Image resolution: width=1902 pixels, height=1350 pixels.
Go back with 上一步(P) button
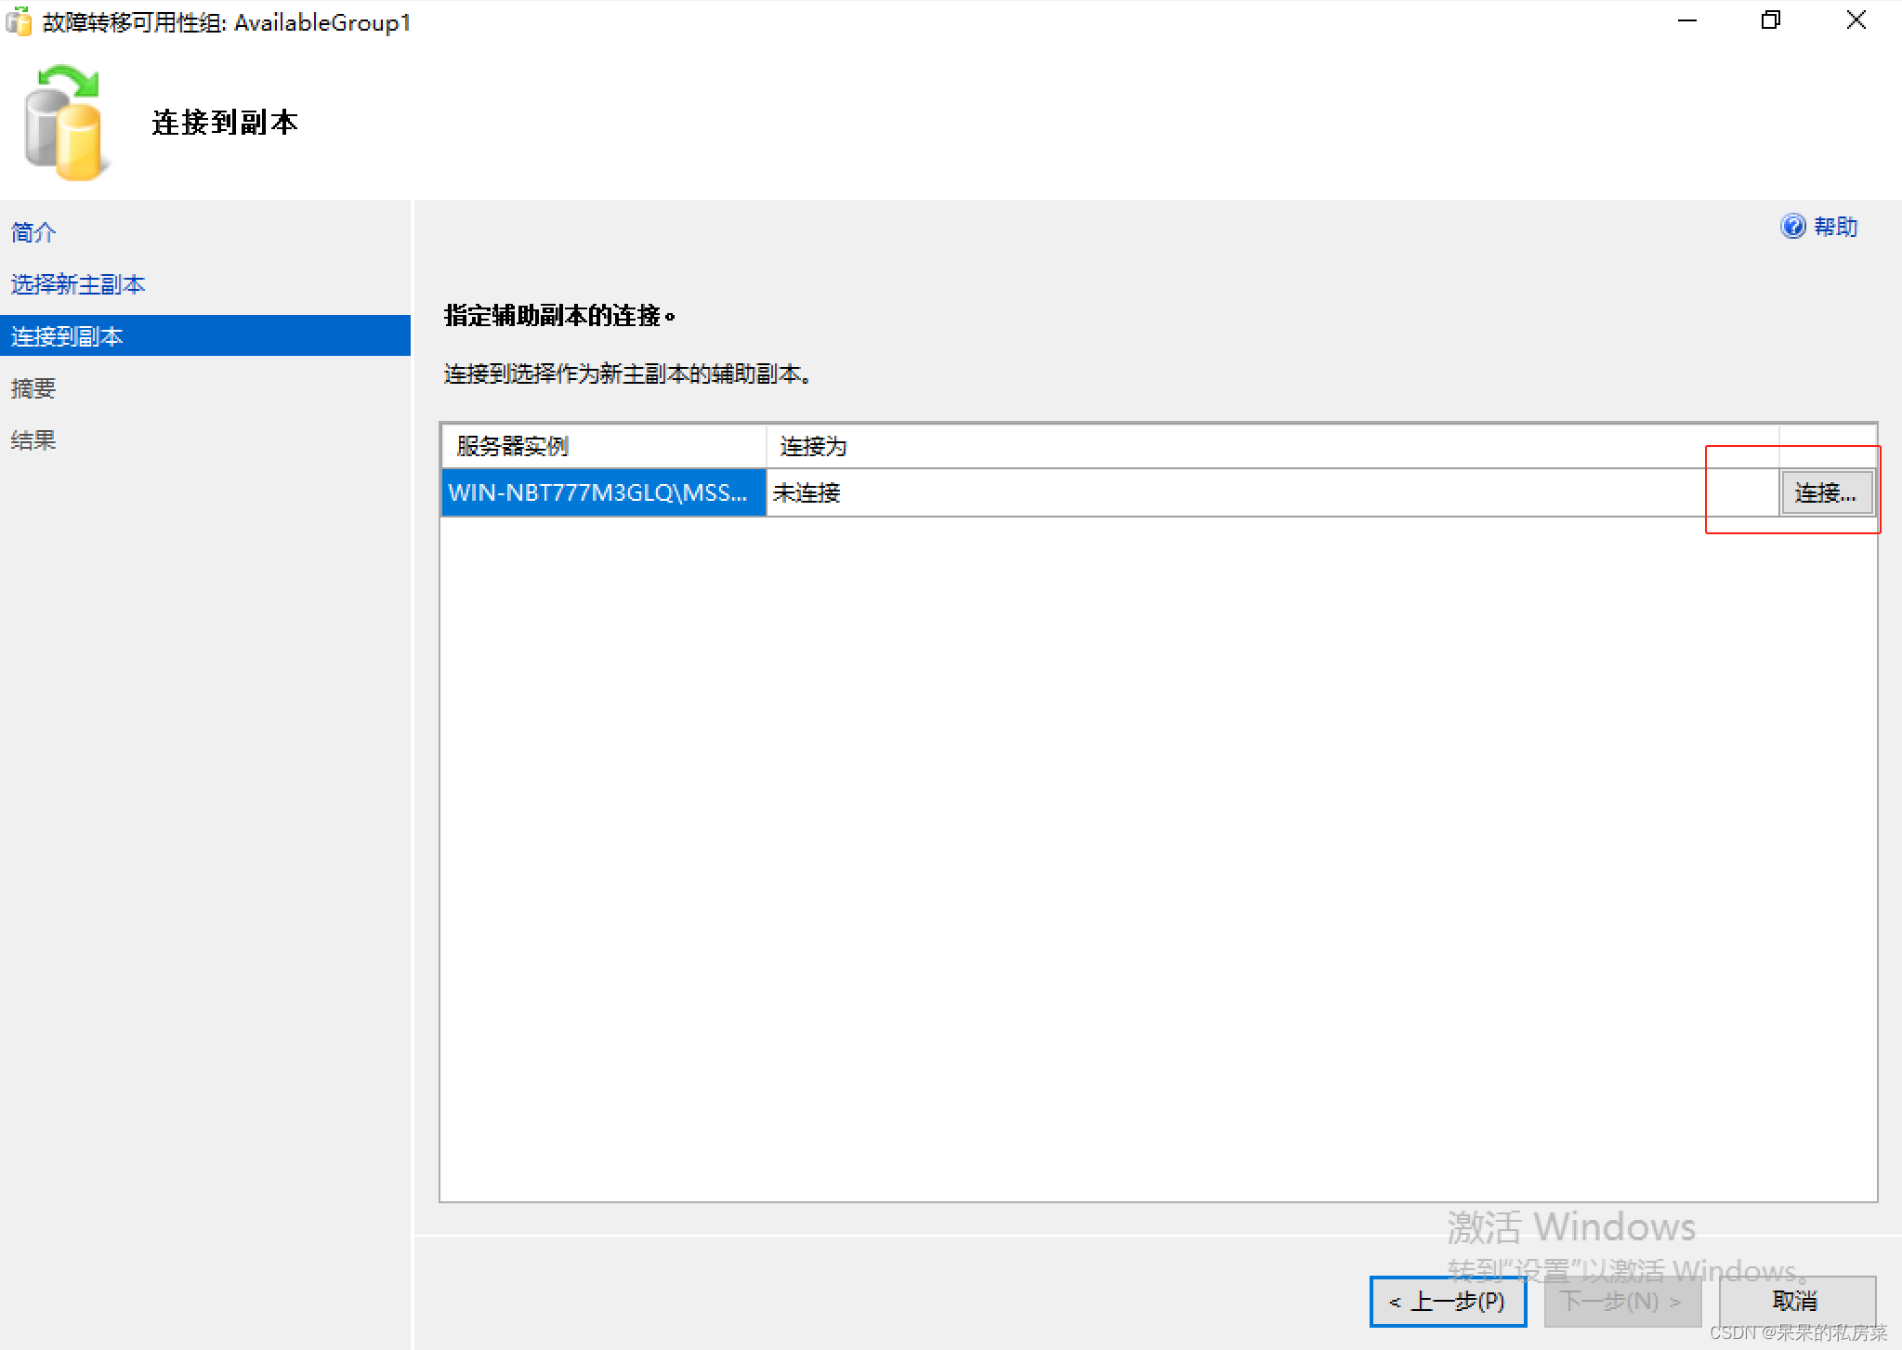[1448, 1301]
